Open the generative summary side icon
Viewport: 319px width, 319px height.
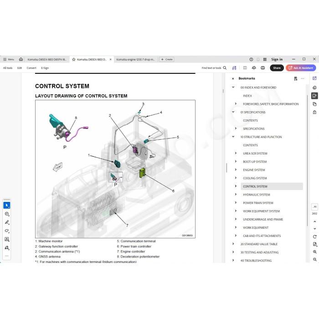(x=314, y=87)
